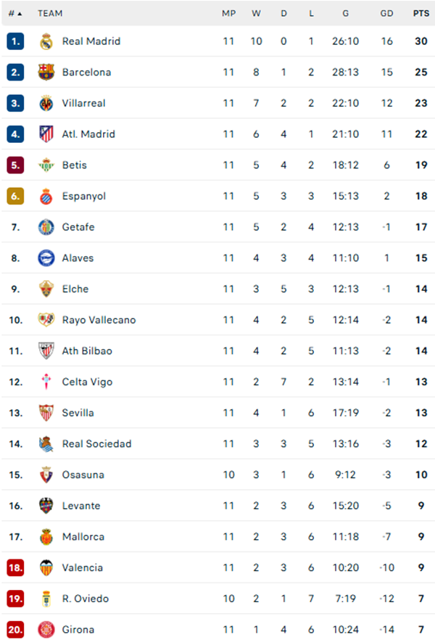The width and height of the screenshot is (435, 640).
Task: Select the Sevilla team crest
Action: (43, 413)
